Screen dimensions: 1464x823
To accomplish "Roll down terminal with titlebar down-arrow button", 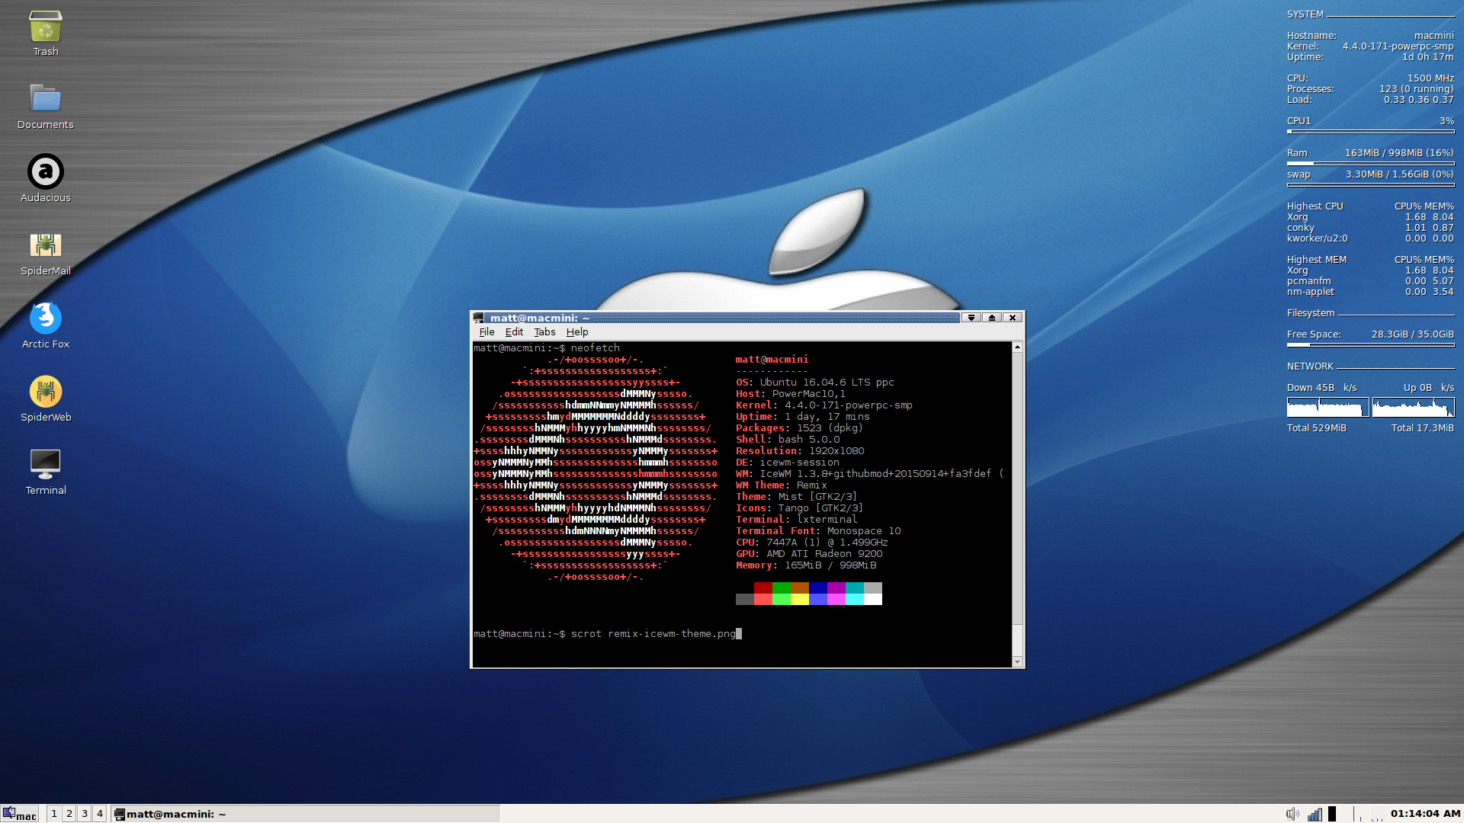I will pyautogui.click(x=971, y=318).
